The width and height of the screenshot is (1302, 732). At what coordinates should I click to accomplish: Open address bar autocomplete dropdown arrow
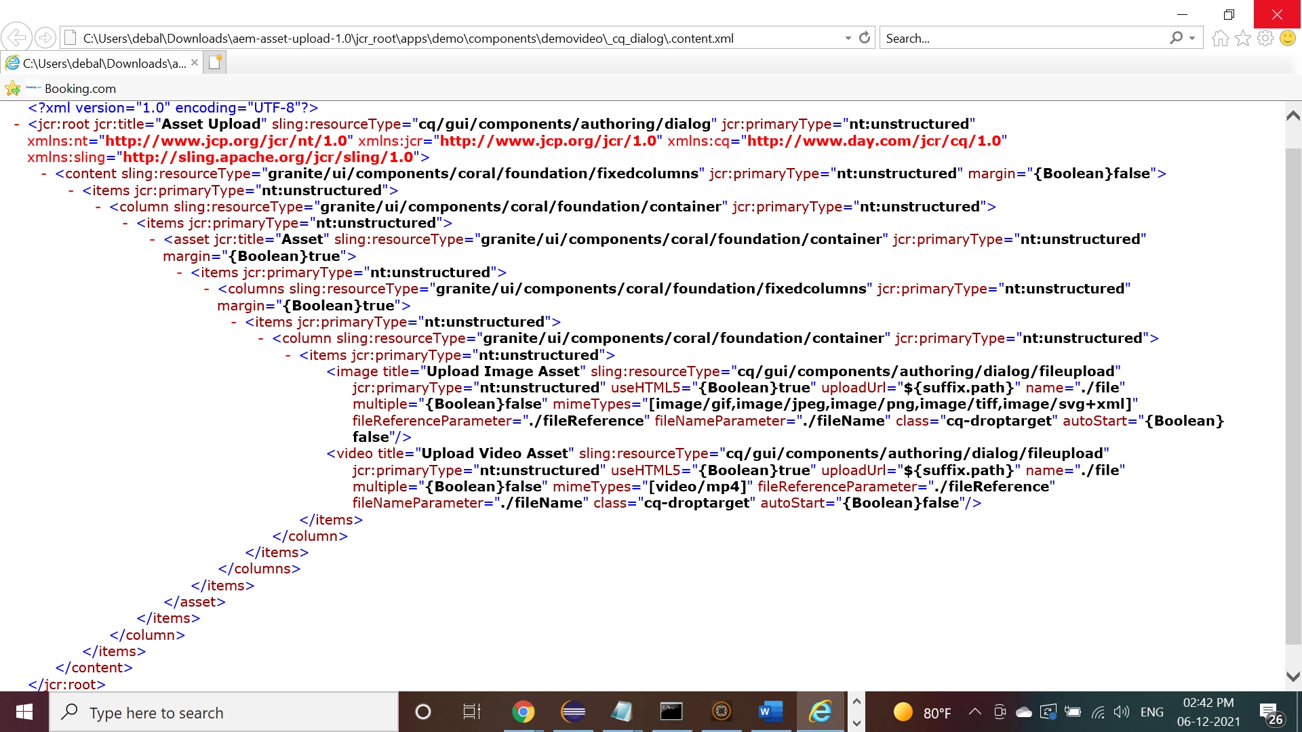[x=848, y=39]
